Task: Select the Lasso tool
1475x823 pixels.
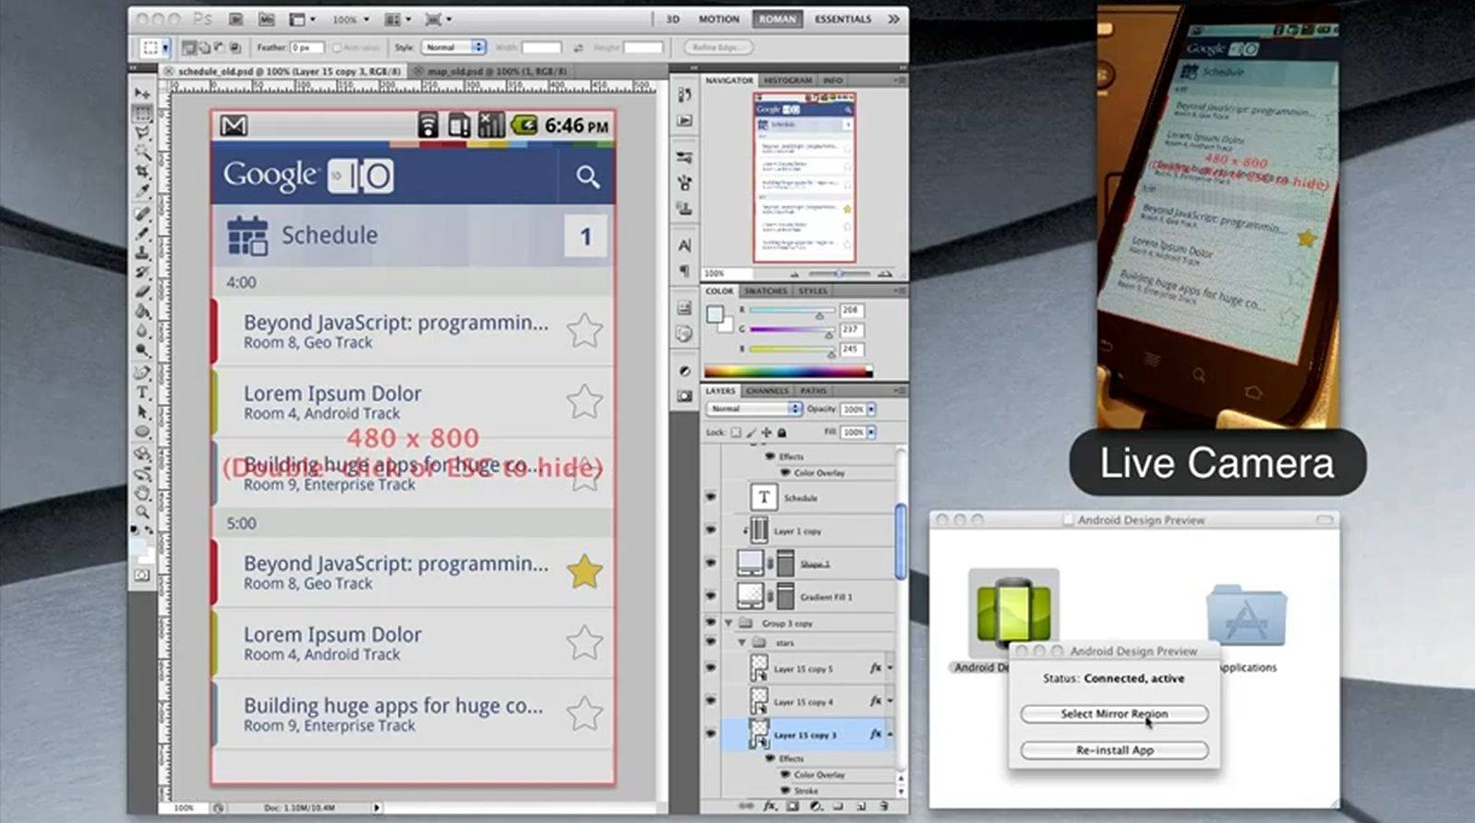Action: coord(142,133)
